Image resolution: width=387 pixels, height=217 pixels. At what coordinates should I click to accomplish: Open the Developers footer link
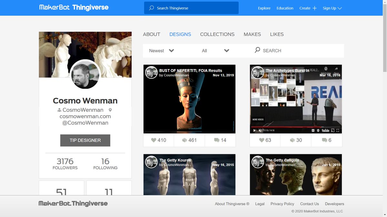[x=334, y=204]
